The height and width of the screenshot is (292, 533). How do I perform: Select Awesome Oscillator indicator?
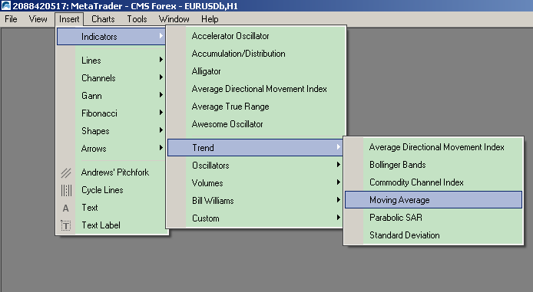(257, 124)
